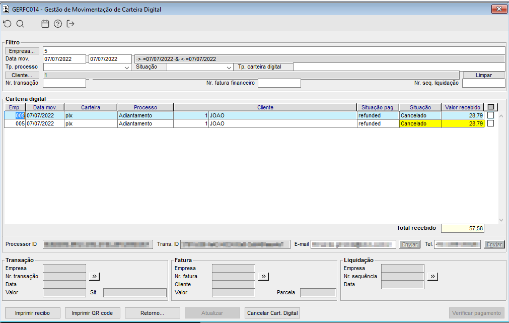This screenshot has height=323, width=509.
Task: Click Verificar pagamento button
Action: pos(477,313)
